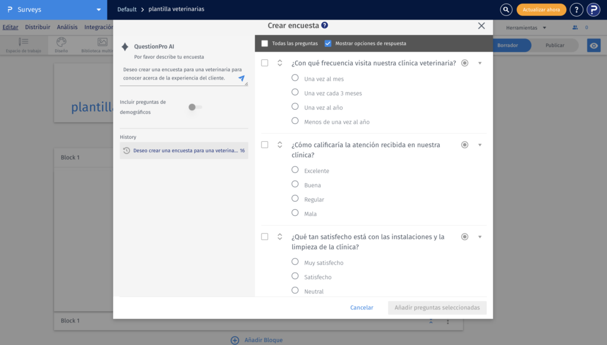Click the send arrow icon in AI prompt
607x345 pixels.
tap(241, 78)
